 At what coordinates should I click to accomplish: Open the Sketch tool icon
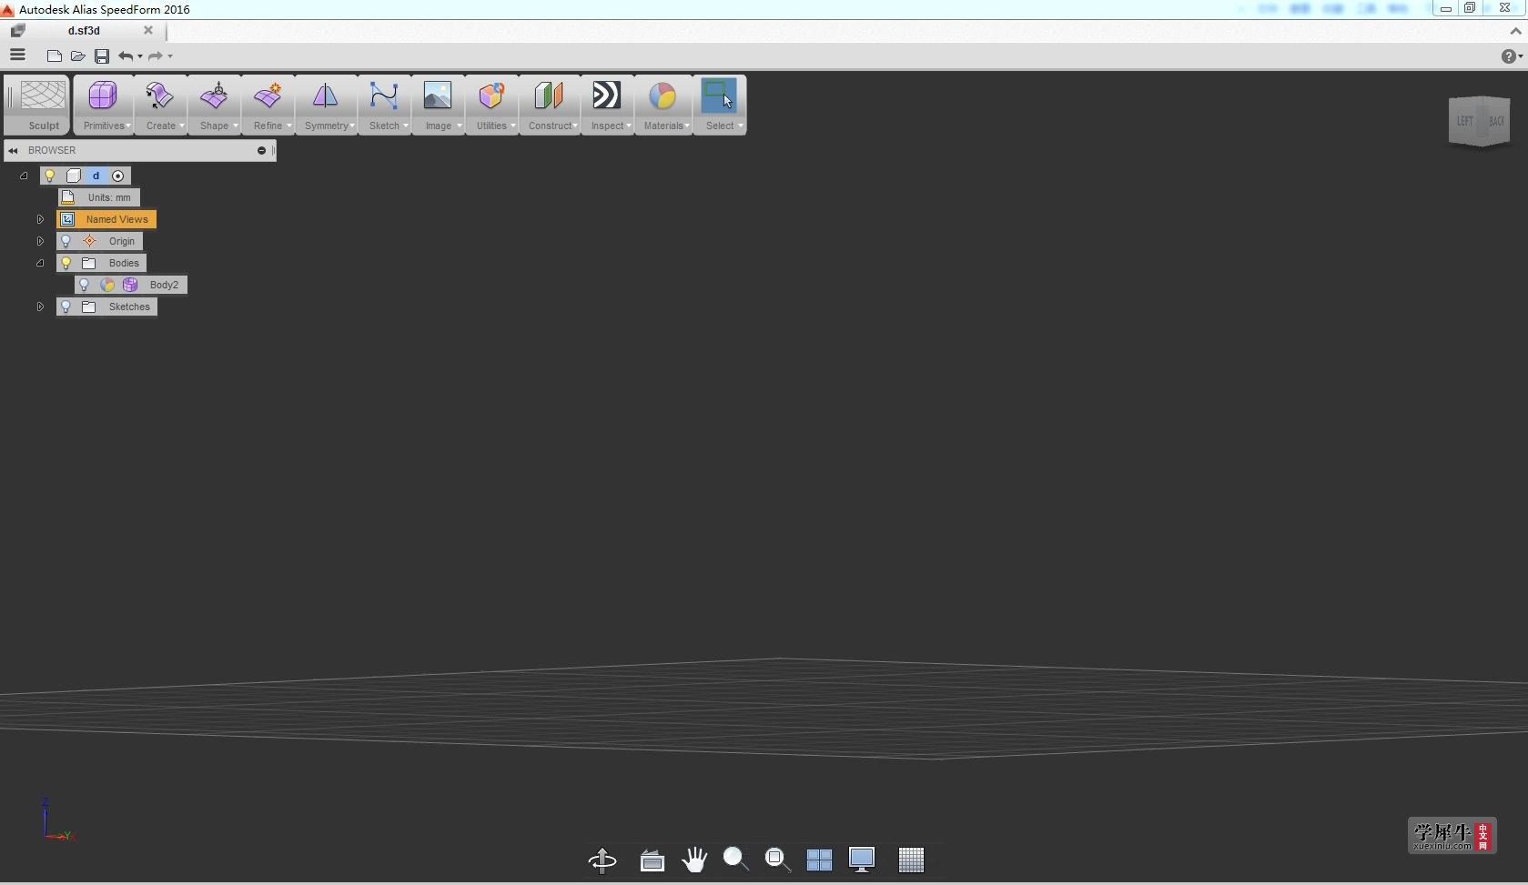[x=383, y=96]
